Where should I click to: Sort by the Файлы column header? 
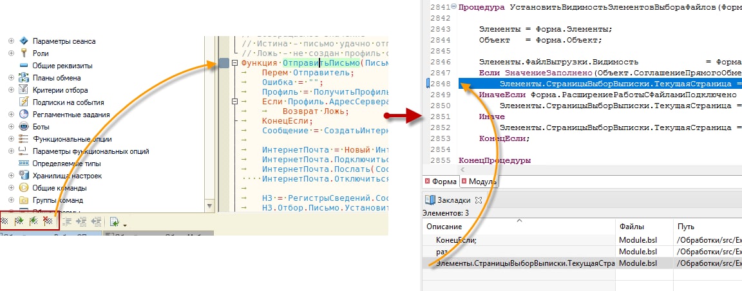click(x=644, y=227)
